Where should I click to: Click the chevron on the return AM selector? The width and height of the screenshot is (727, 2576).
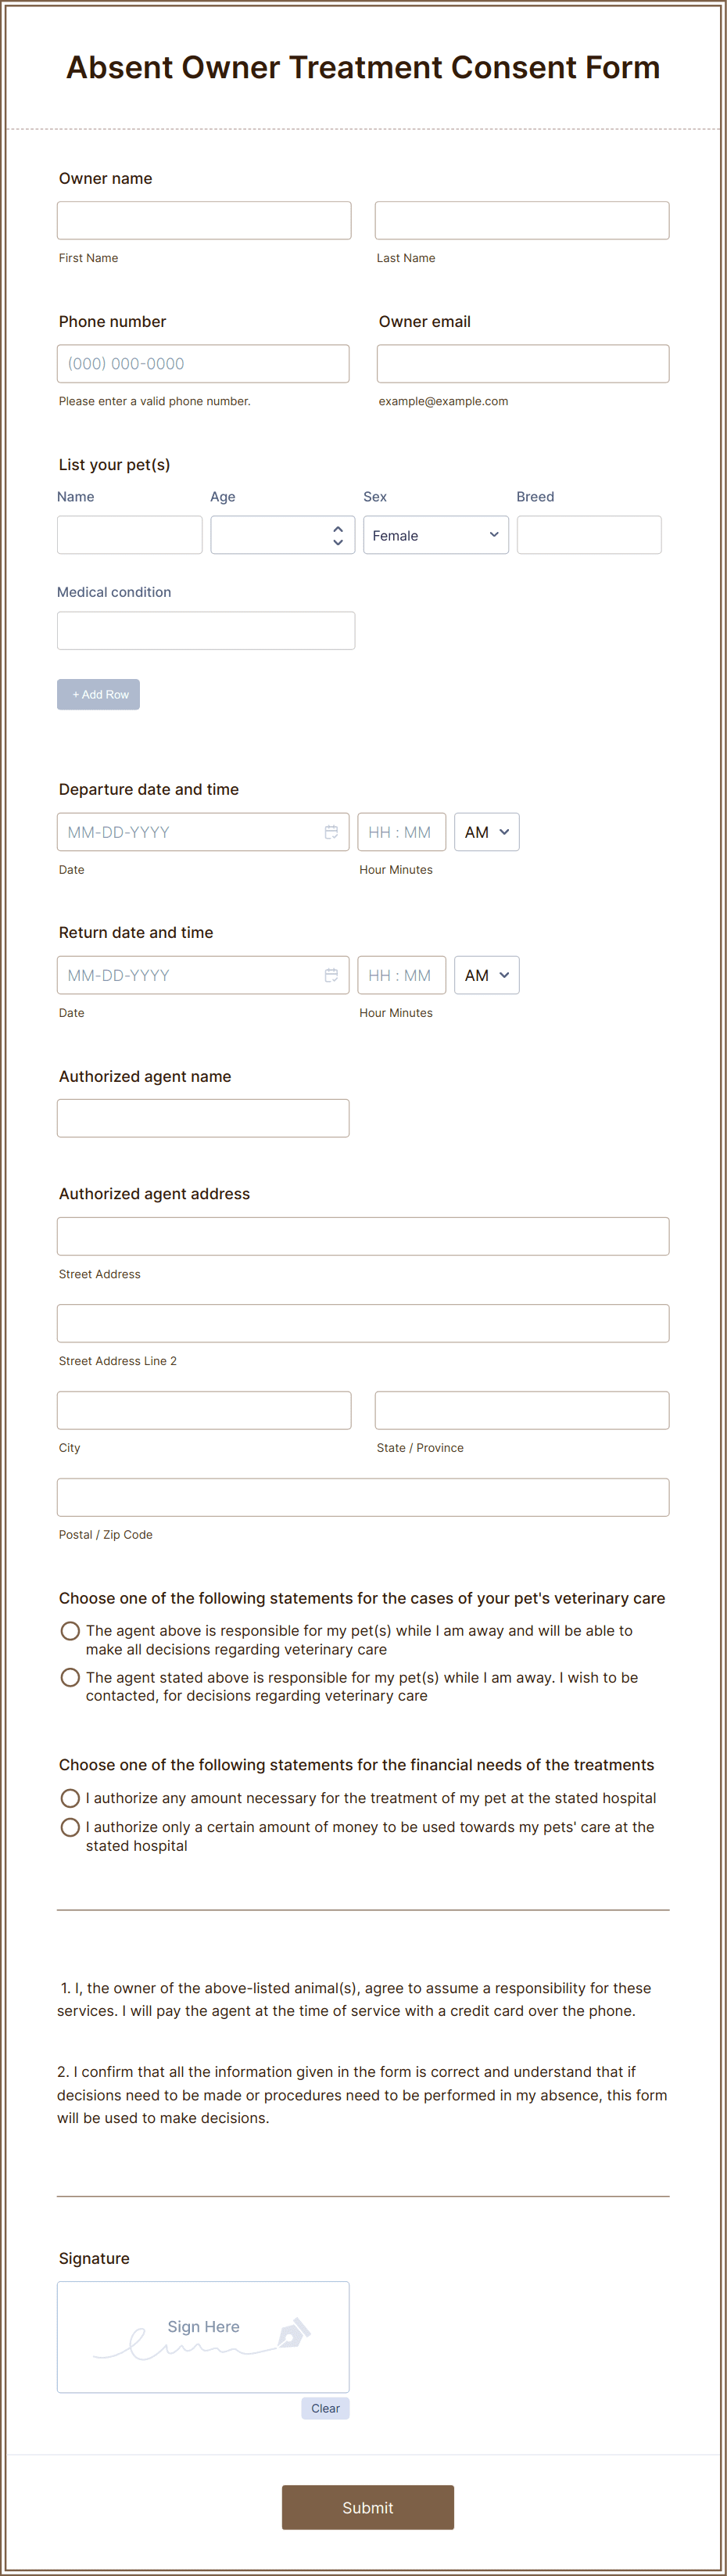point(503,975)
